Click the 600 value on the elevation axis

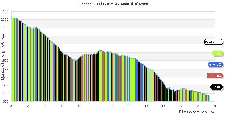click(6, 77)
